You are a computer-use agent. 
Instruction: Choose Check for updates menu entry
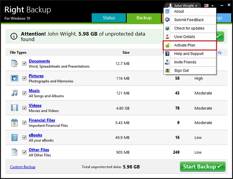(190, 28)
